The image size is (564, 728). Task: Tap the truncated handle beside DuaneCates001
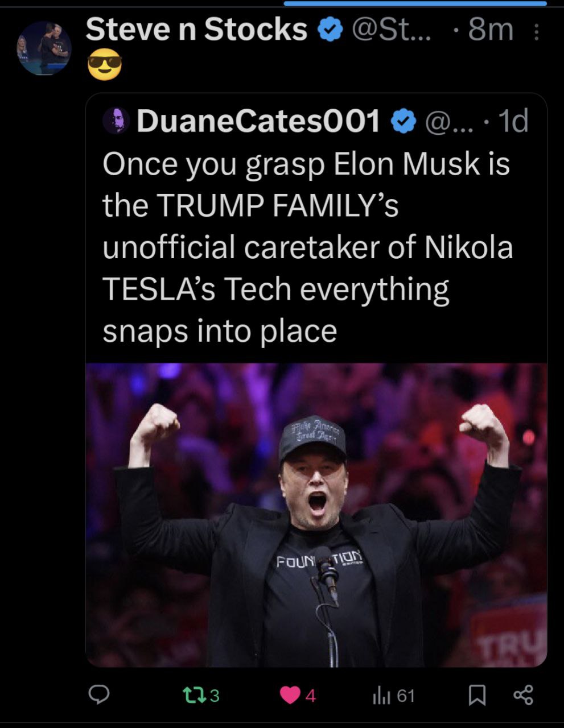pyautogui.click(x=449, y=121)
